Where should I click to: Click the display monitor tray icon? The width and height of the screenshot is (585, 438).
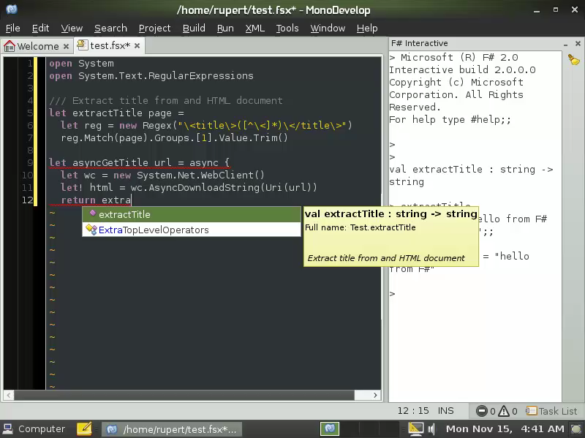416,429
